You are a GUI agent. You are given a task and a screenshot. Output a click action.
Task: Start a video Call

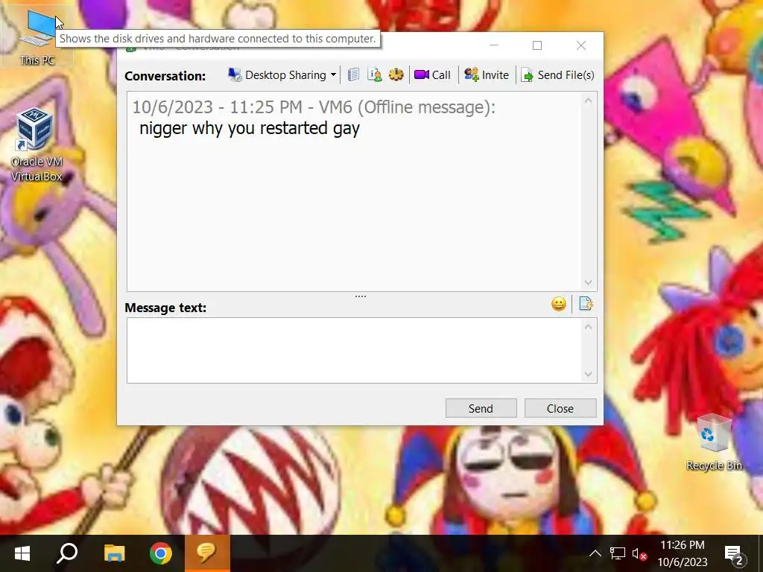[432, 75]
